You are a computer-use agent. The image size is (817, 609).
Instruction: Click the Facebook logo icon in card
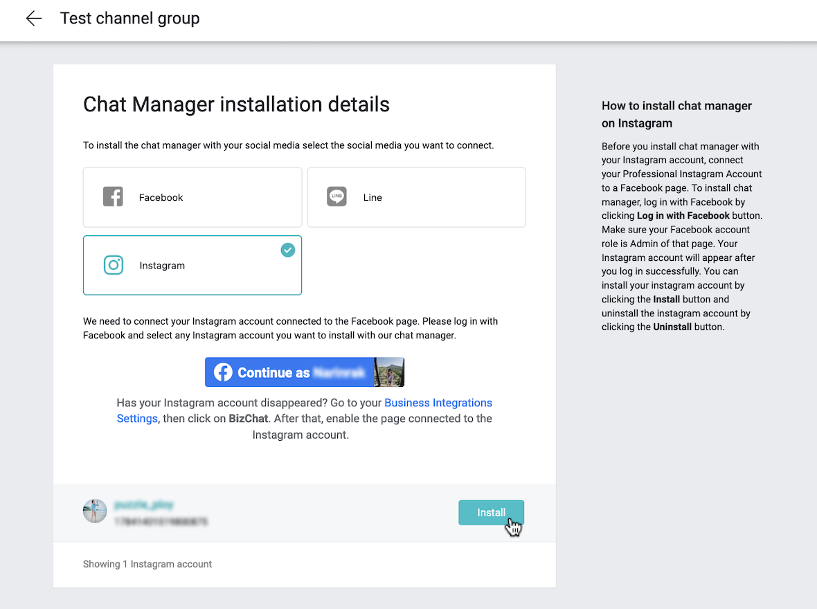tap(113, 197)
